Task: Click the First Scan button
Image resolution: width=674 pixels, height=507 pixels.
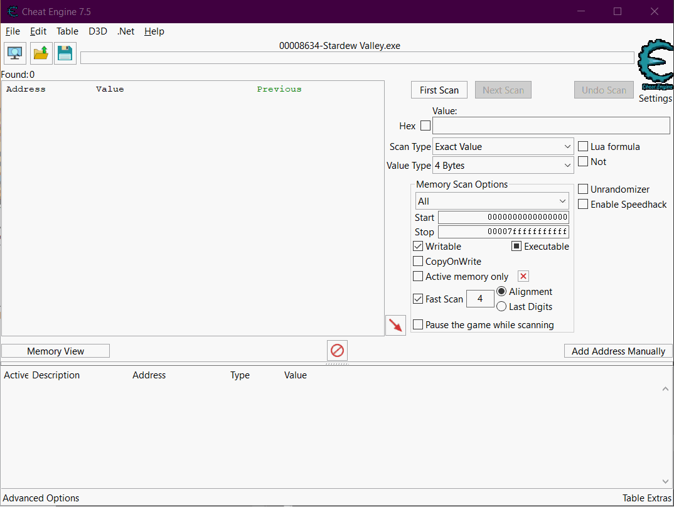Action: [439, 90]
